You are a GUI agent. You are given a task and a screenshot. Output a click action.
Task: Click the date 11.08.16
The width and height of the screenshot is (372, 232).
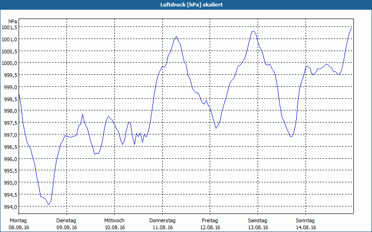coord(162,228)
